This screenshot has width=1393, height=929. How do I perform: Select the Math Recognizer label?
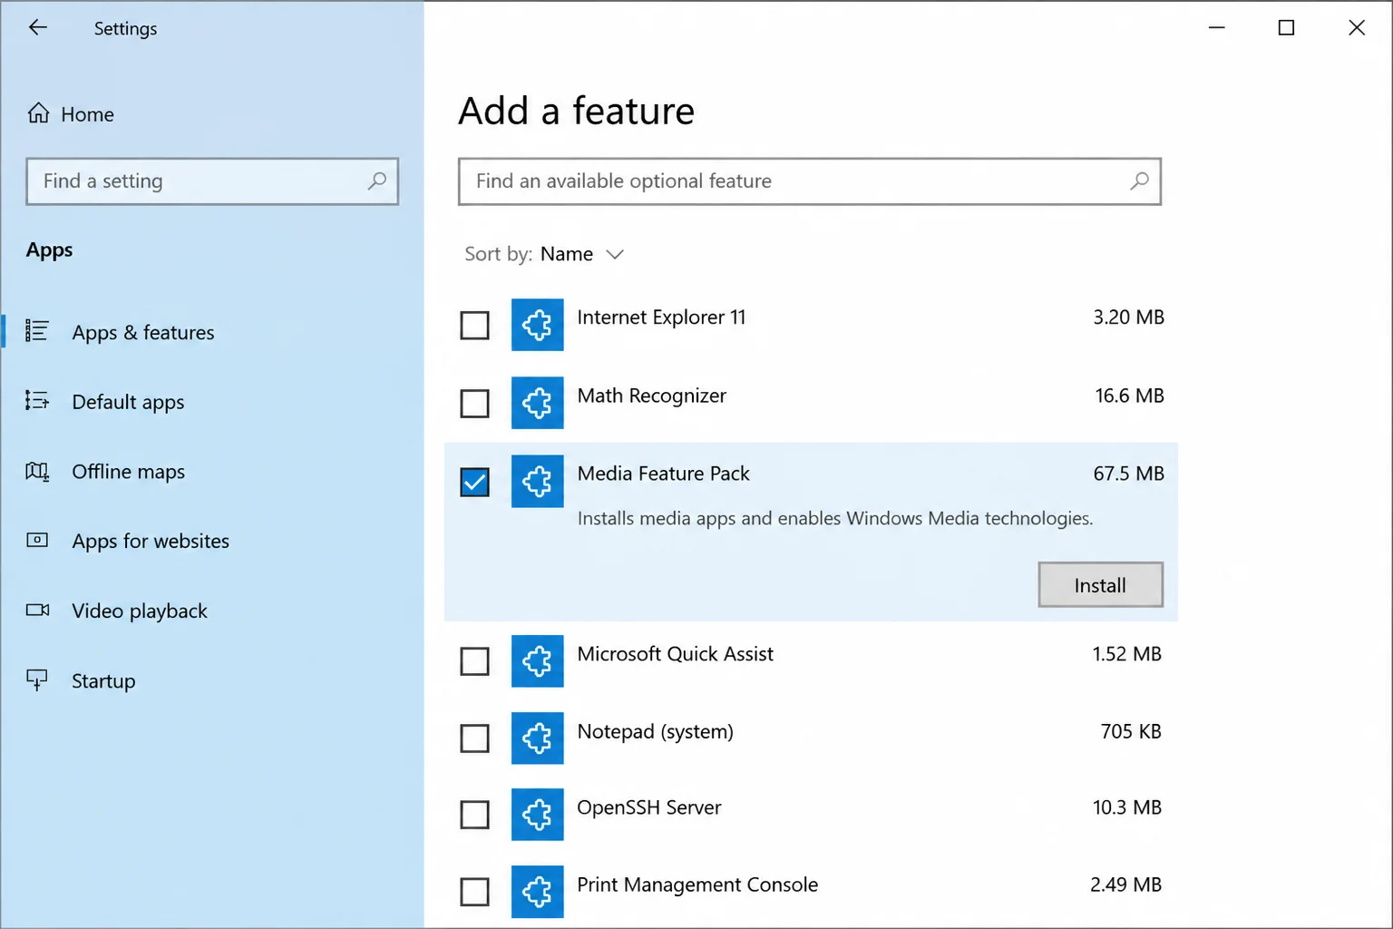(651, 396)
